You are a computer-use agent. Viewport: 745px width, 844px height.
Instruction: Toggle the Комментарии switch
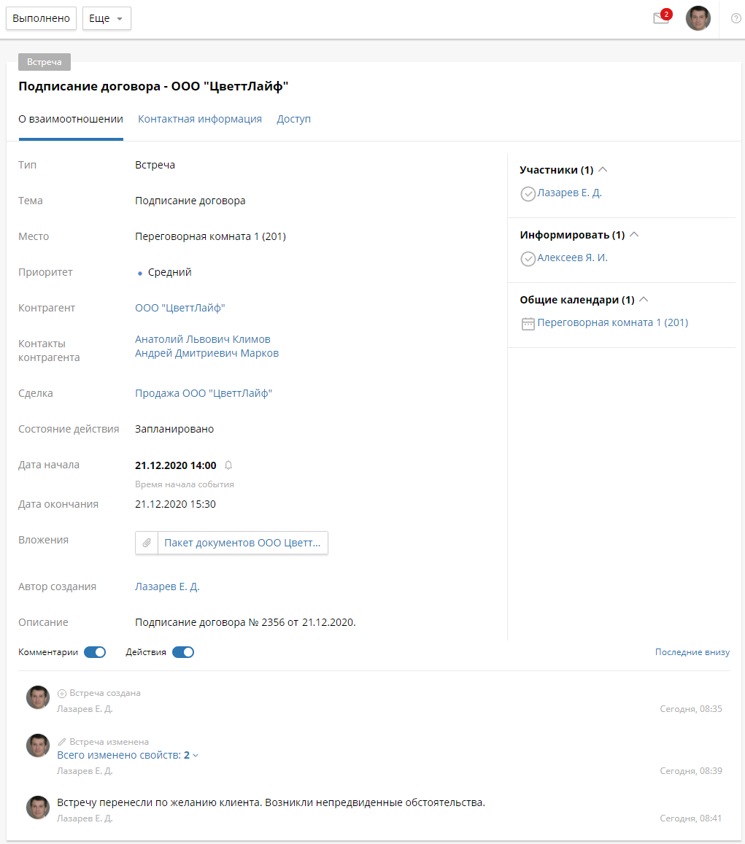point(95,652)
